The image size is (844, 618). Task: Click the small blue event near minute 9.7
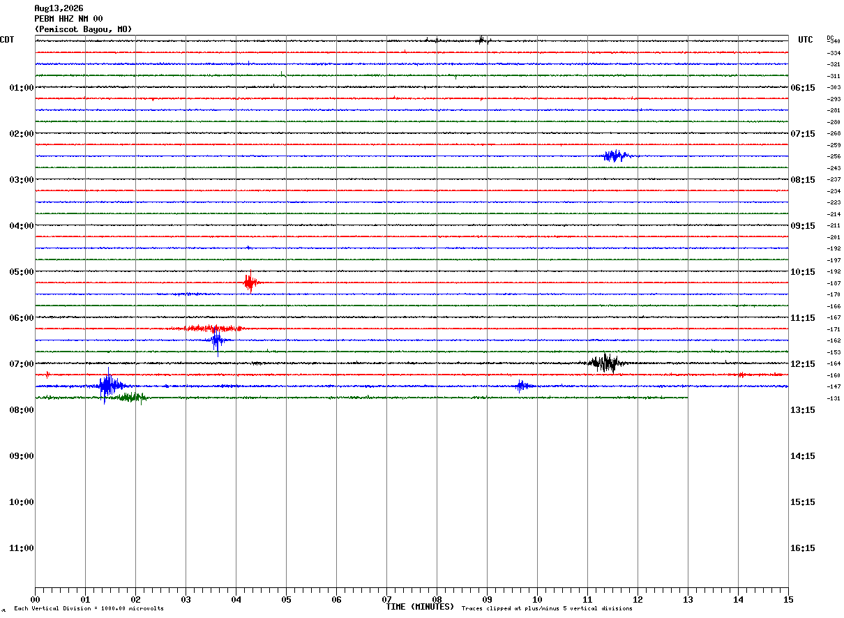(x=522, y=386)
